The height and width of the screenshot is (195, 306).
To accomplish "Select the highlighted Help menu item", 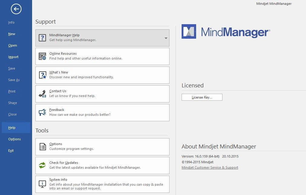I will point(16,128).
